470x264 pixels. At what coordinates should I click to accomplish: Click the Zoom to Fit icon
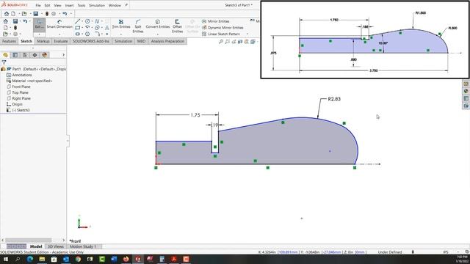[x=221, y=42]
